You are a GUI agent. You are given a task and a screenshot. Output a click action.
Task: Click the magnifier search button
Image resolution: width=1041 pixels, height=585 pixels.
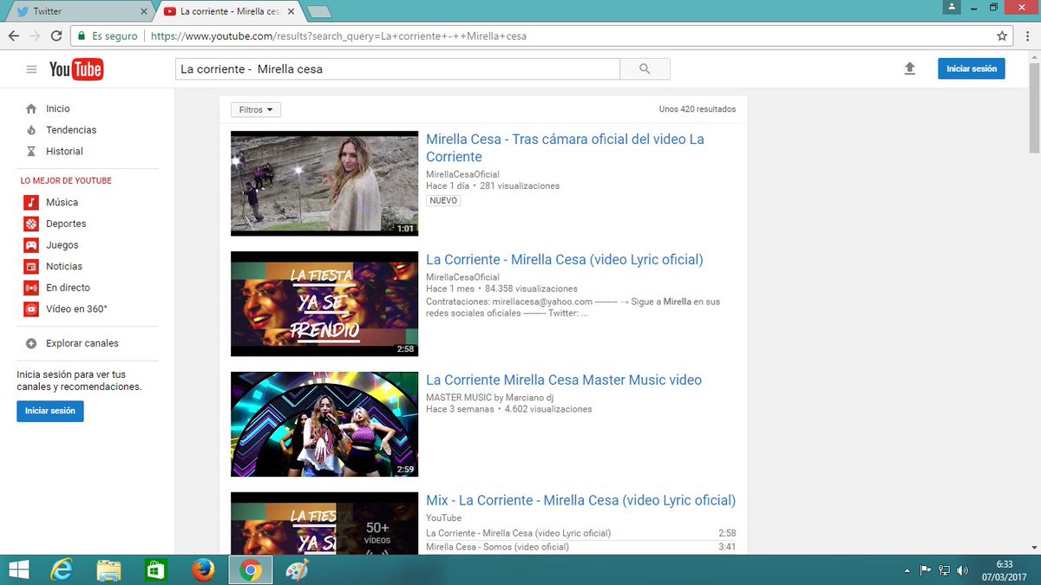pyautogui.click(x=645, y=69)
